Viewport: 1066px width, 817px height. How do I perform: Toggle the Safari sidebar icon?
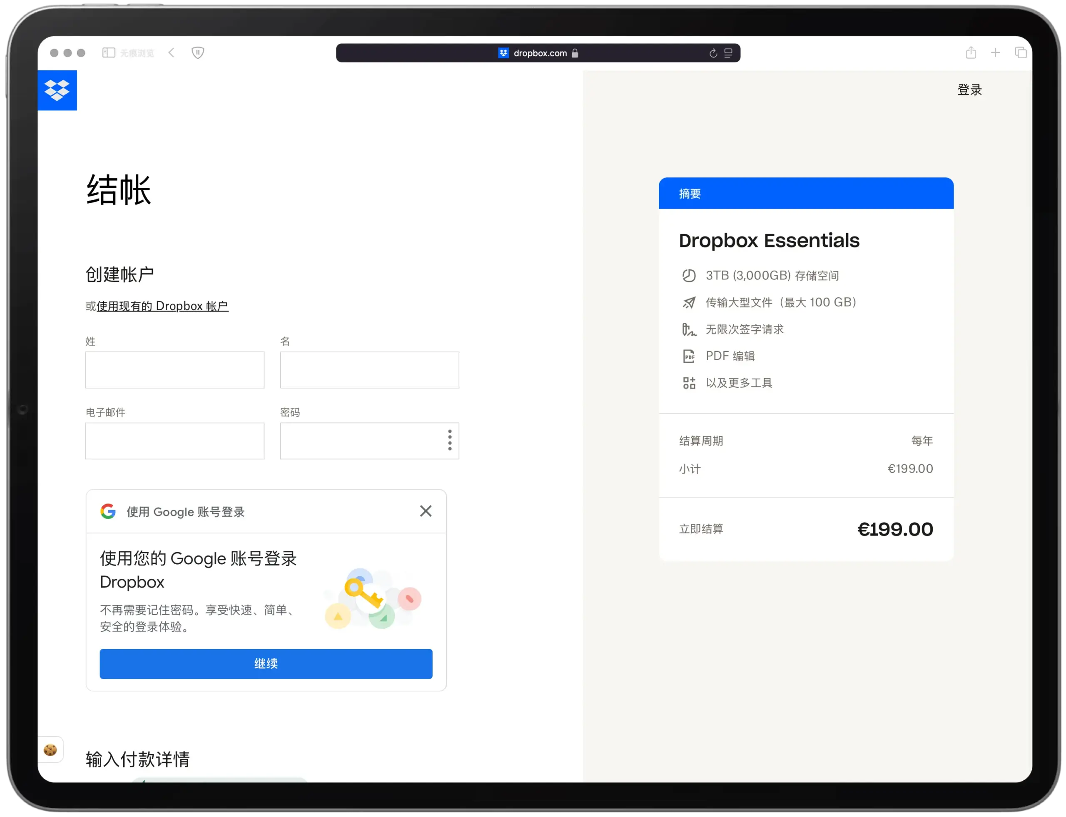pos(108,52)
